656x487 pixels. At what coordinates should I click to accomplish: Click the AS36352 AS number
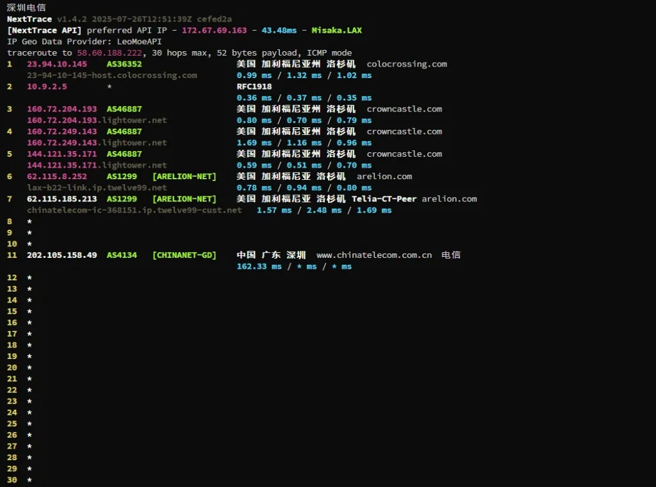[x=124, y=64]
